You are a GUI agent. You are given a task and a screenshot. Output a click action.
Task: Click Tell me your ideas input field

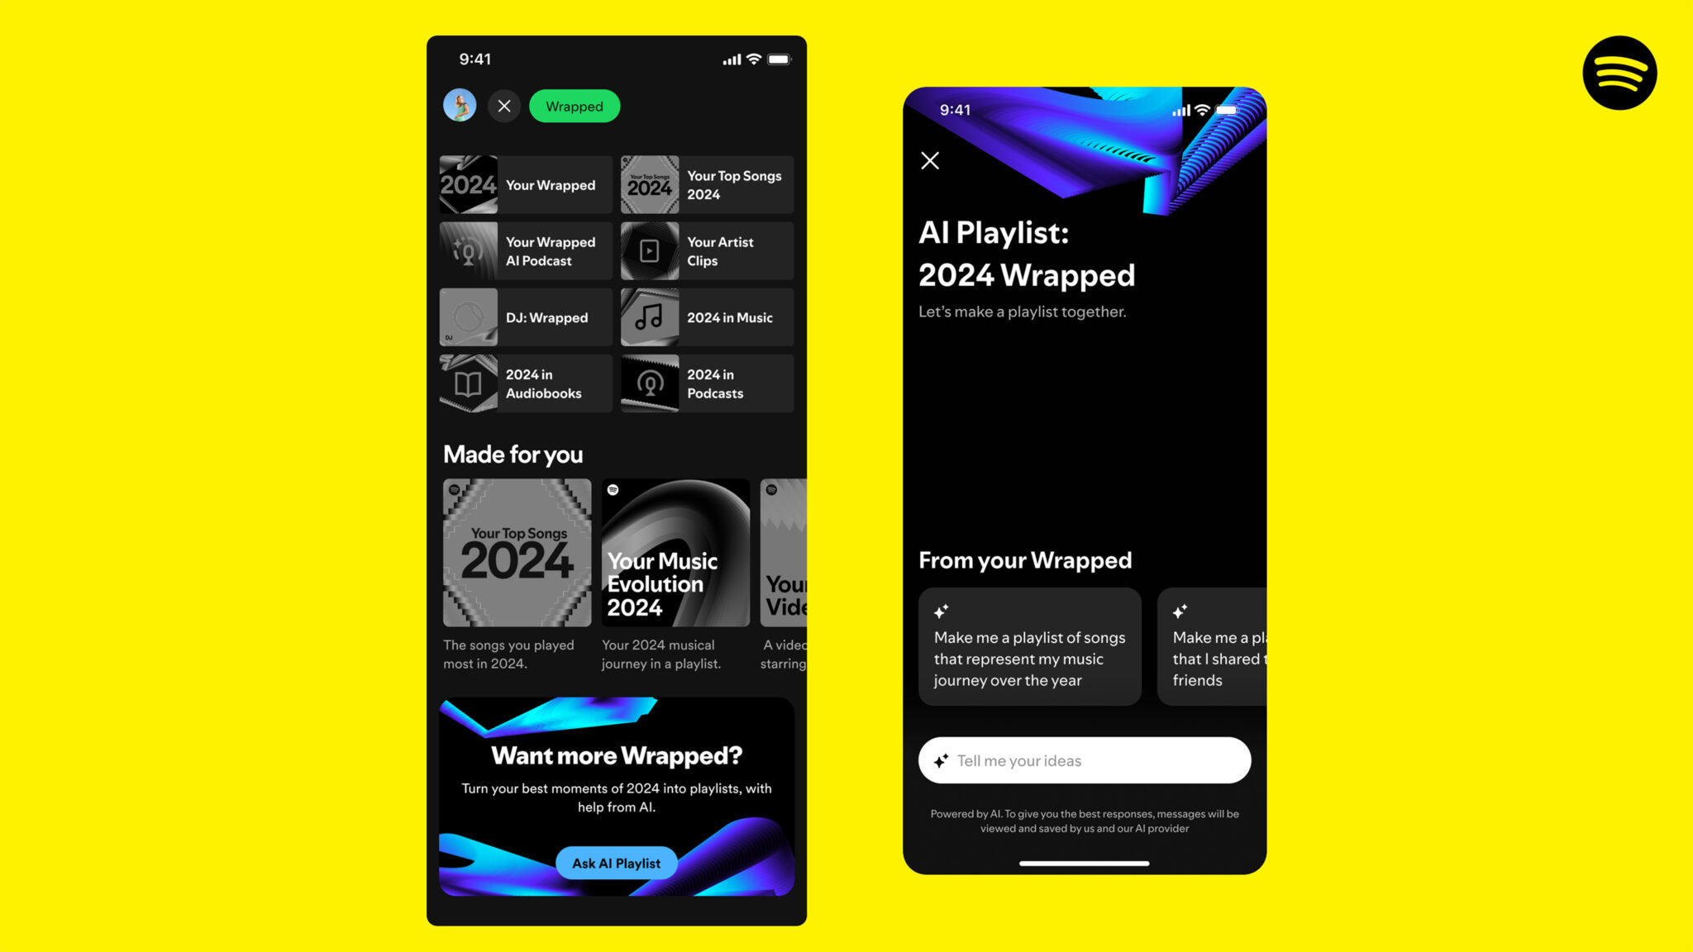(x=1086, y=759)
